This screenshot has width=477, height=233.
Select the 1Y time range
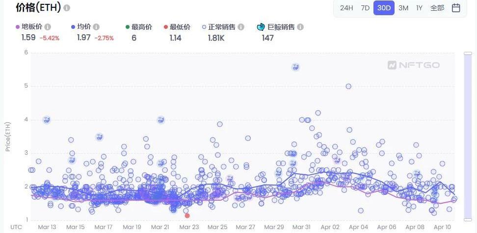point(419,8)
